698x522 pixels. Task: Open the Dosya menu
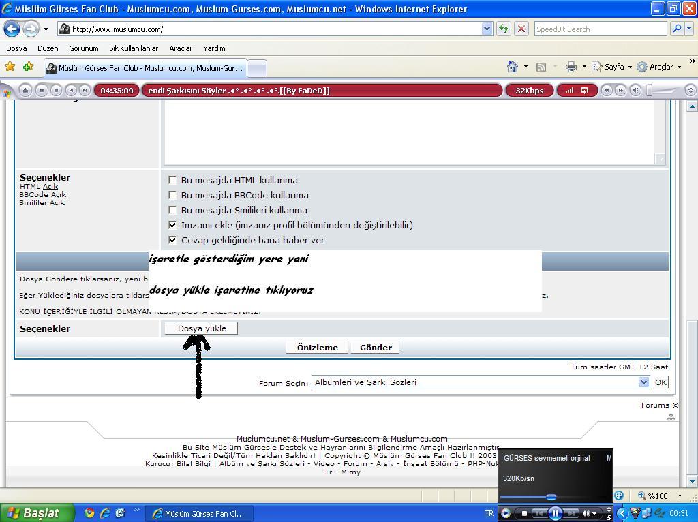[x=16, y=48]
